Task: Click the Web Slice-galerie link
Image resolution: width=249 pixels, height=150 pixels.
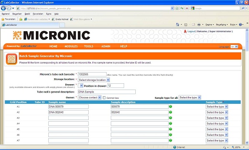Action: pyautogui.click(x=81, y=19)
